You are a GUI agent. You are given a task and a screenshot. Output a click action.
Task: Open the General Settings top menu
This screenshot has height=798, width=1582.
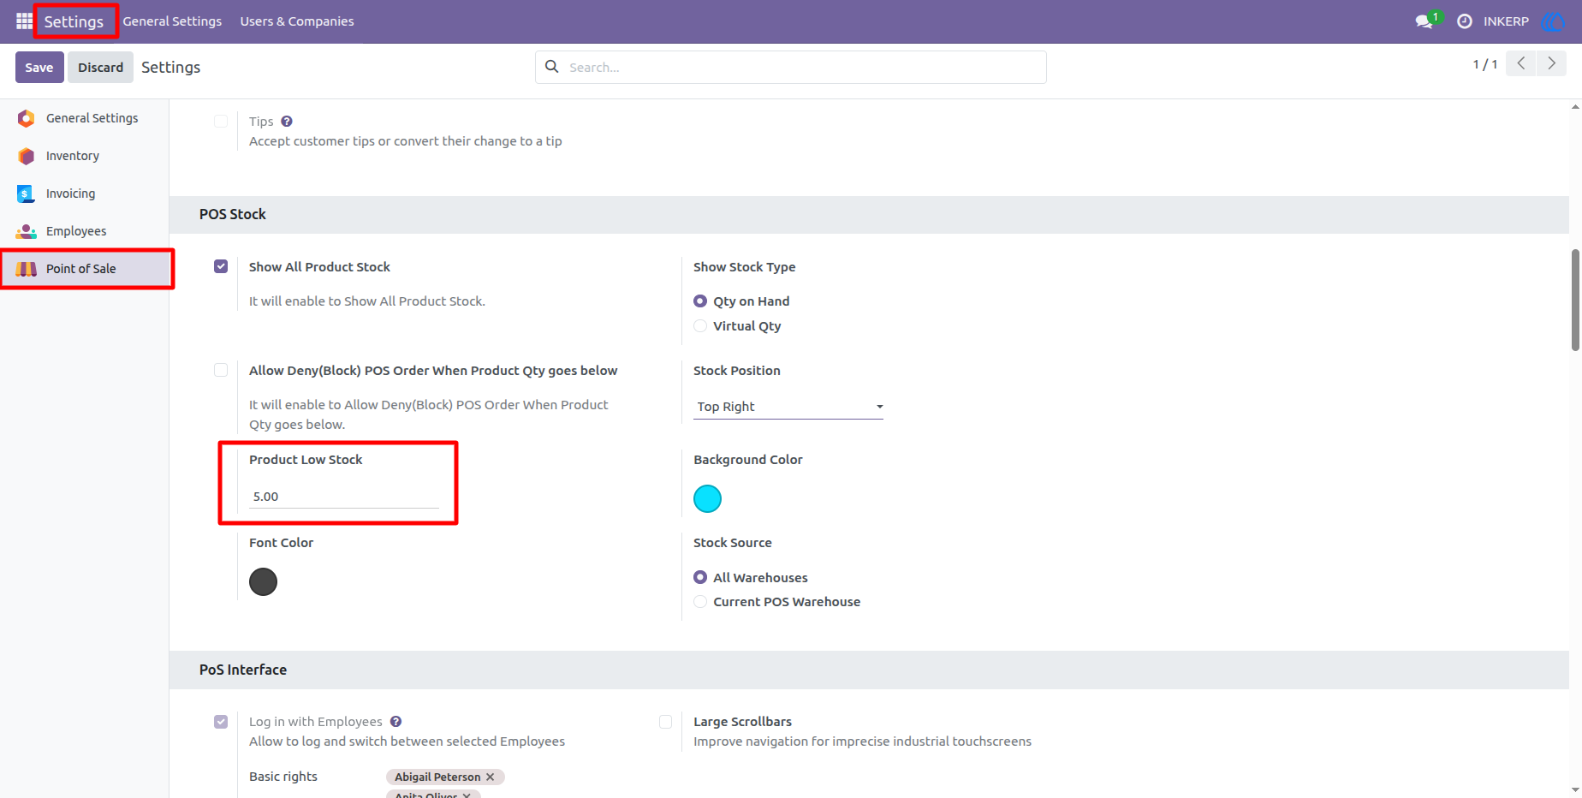[x=172, y=21]
